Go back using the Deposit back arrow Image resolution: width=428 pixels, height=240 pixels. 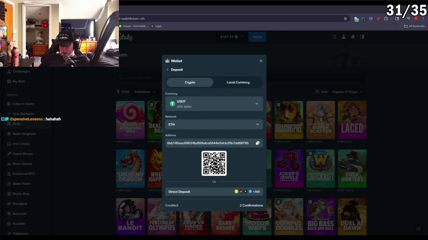pos(168,70)
